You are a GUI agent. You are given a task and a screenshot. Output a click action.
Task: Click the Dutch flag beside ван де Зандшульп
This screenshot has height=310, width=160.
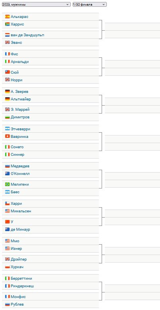8,35
